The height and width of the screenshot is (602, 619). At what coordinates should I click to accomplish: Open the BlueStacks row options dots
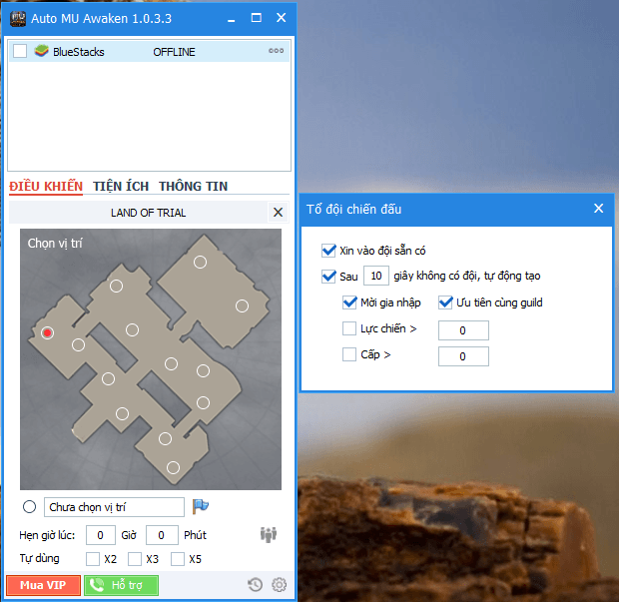(276, 51)
